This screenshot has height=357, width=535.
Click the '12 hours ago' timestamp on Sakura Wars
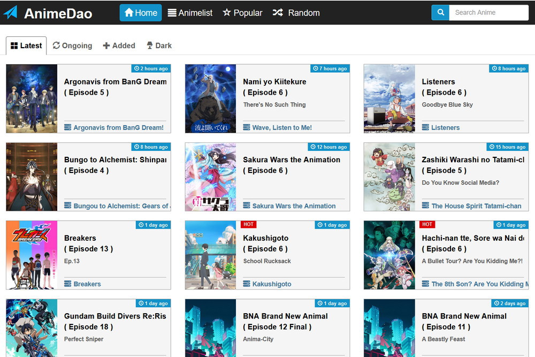[328, 147]
